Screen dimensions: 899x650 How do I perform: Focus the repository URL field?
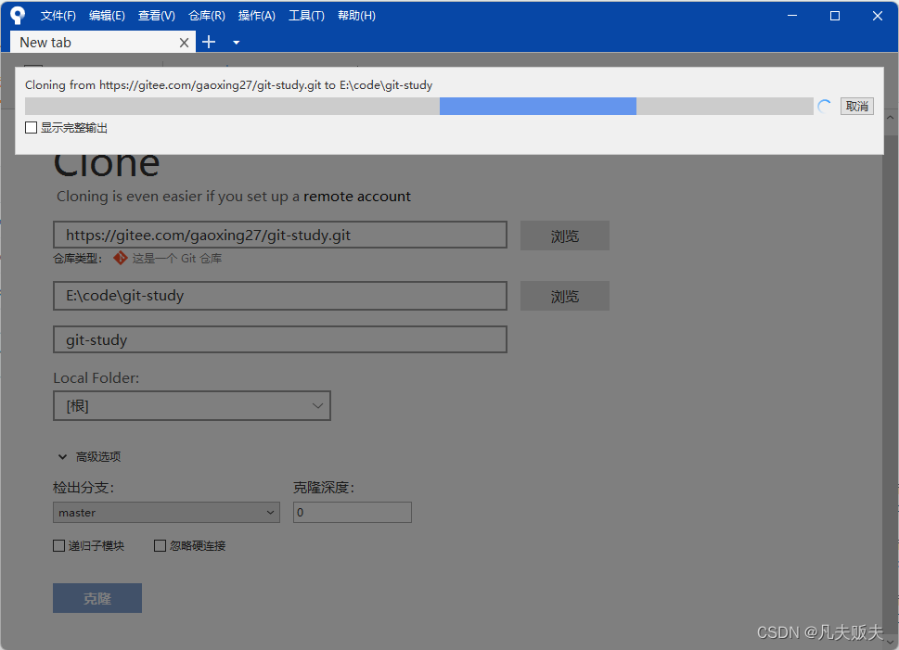(280, 235)
